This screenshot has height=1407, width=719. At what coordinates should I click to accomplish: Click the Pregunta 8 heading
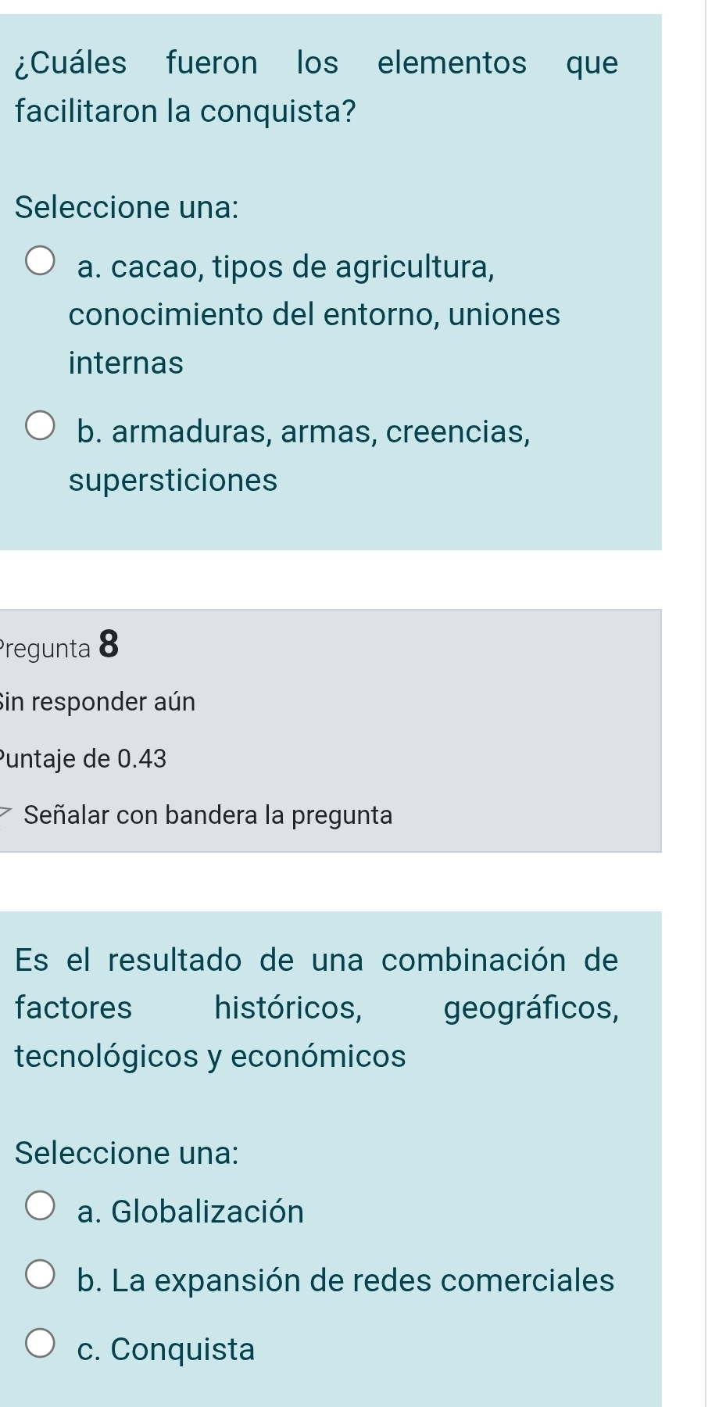tap(60, 646)
